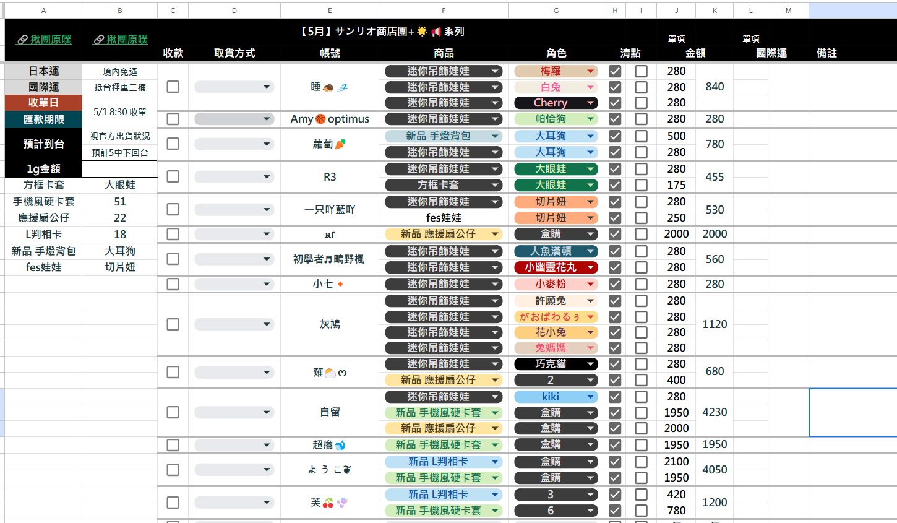Open the kiki dropdown chip
The image size is (897, 523).
(x=556, y=397)
